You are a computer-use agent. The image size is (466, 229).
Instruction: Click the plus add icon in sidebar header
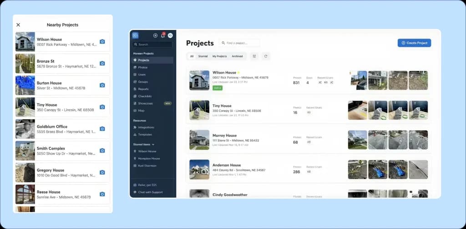click(x=155, y=35)
